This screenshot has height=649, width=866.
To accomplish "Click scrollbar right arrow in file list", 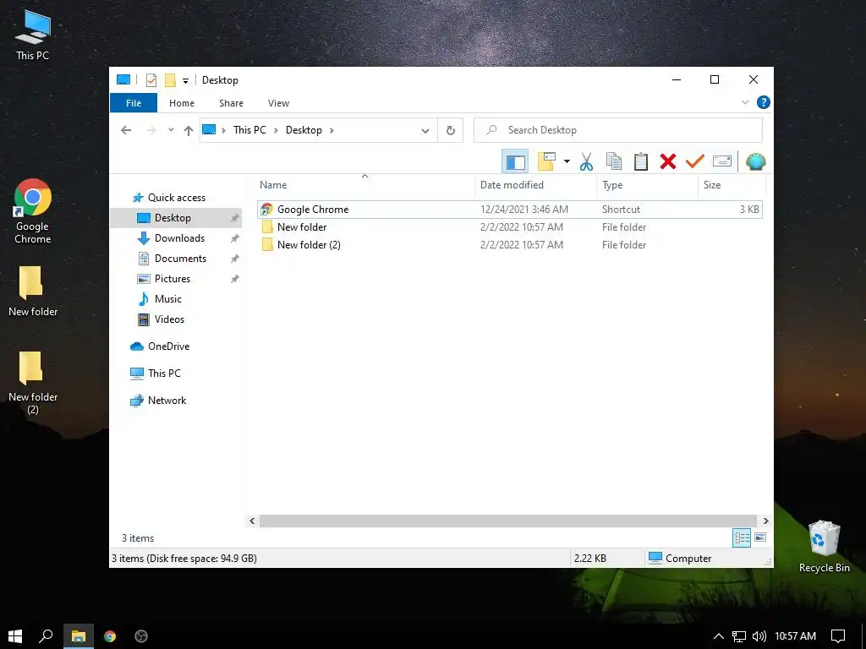I will (x=765, y=521).
